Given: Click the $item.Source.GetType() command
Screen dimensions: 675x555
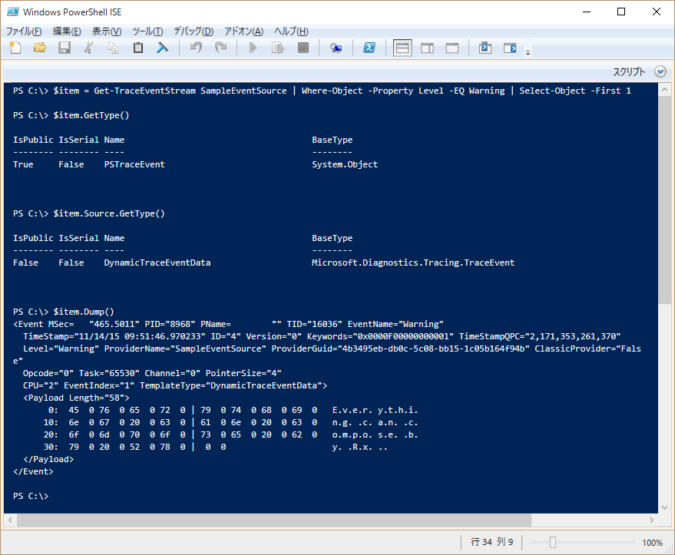Looking at the screenshot, I should point(109,214).
